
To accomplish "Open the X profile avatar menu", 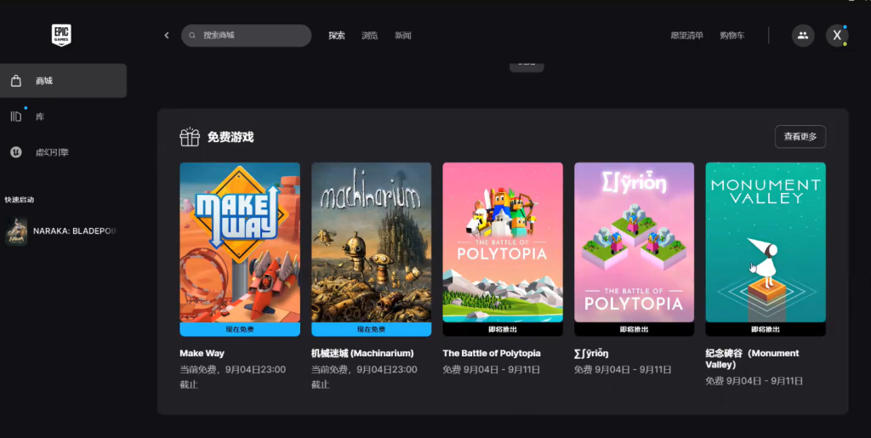I will [837, 35].
